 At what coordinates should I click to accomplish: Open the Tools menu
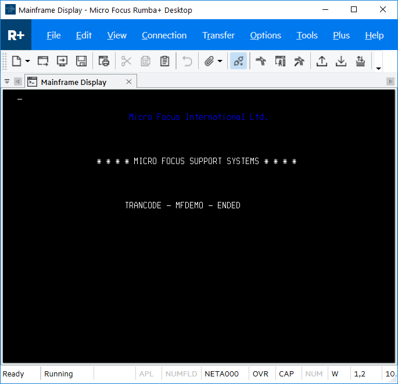click(x=307, y=35)
